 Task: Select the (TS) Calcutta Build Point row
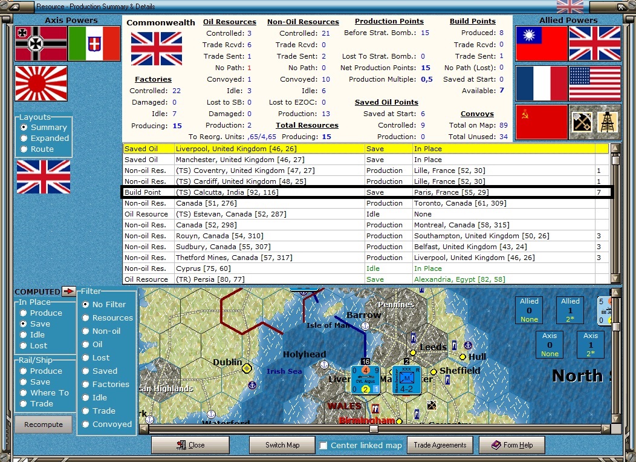point(365,192)
